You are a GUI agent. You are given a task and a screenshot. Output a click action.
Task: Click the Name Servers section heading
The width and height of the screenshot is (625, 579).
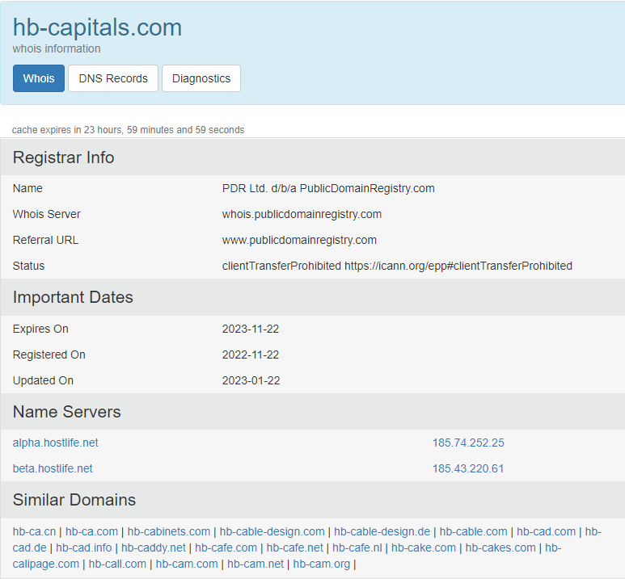click(x=66, y=412)
